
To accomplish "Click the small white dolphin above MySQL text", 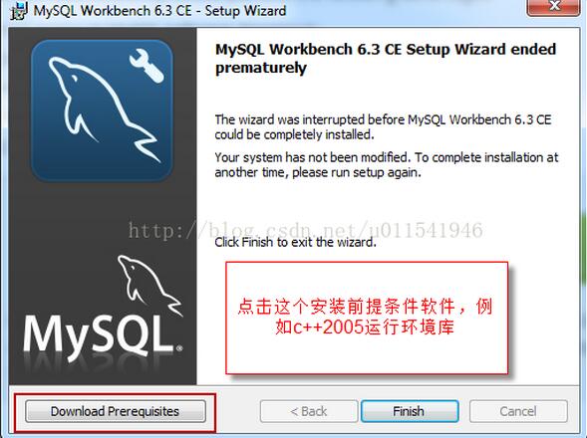I will [x=149, y=285].
